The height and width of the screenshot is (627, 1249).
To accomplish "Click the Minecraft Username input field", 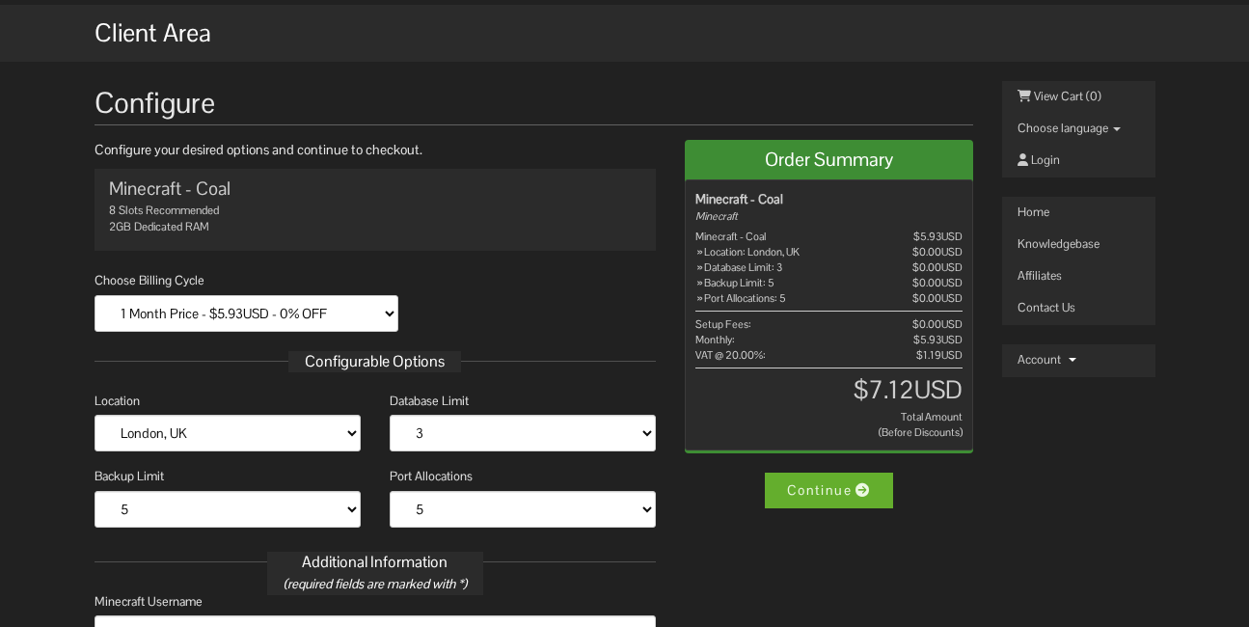I will pos(375,621).
